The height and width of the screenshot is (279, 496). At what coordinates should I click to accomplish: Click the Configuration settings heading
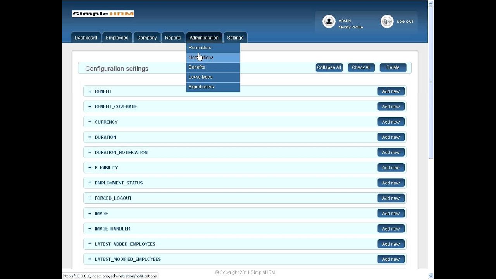coord(117,69)
